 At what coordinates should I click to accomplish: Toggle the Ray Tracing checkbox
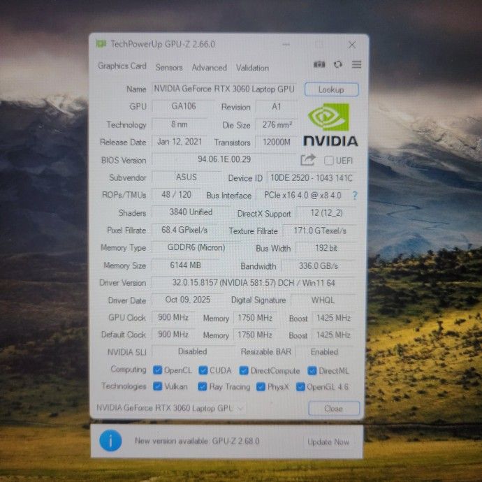point(203,386)
